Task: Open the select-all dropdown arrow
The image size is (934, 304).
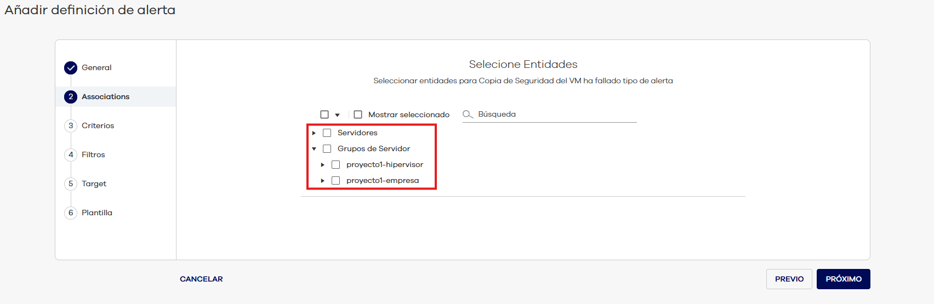Action: 338,115
